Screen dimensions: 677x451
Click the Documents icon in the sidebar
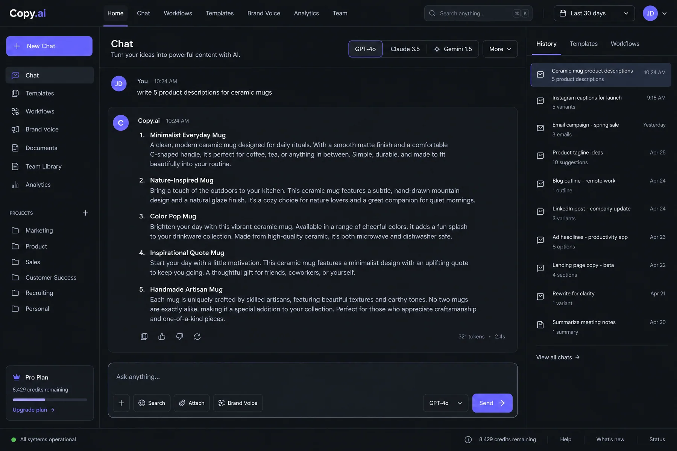click(15, 148)
